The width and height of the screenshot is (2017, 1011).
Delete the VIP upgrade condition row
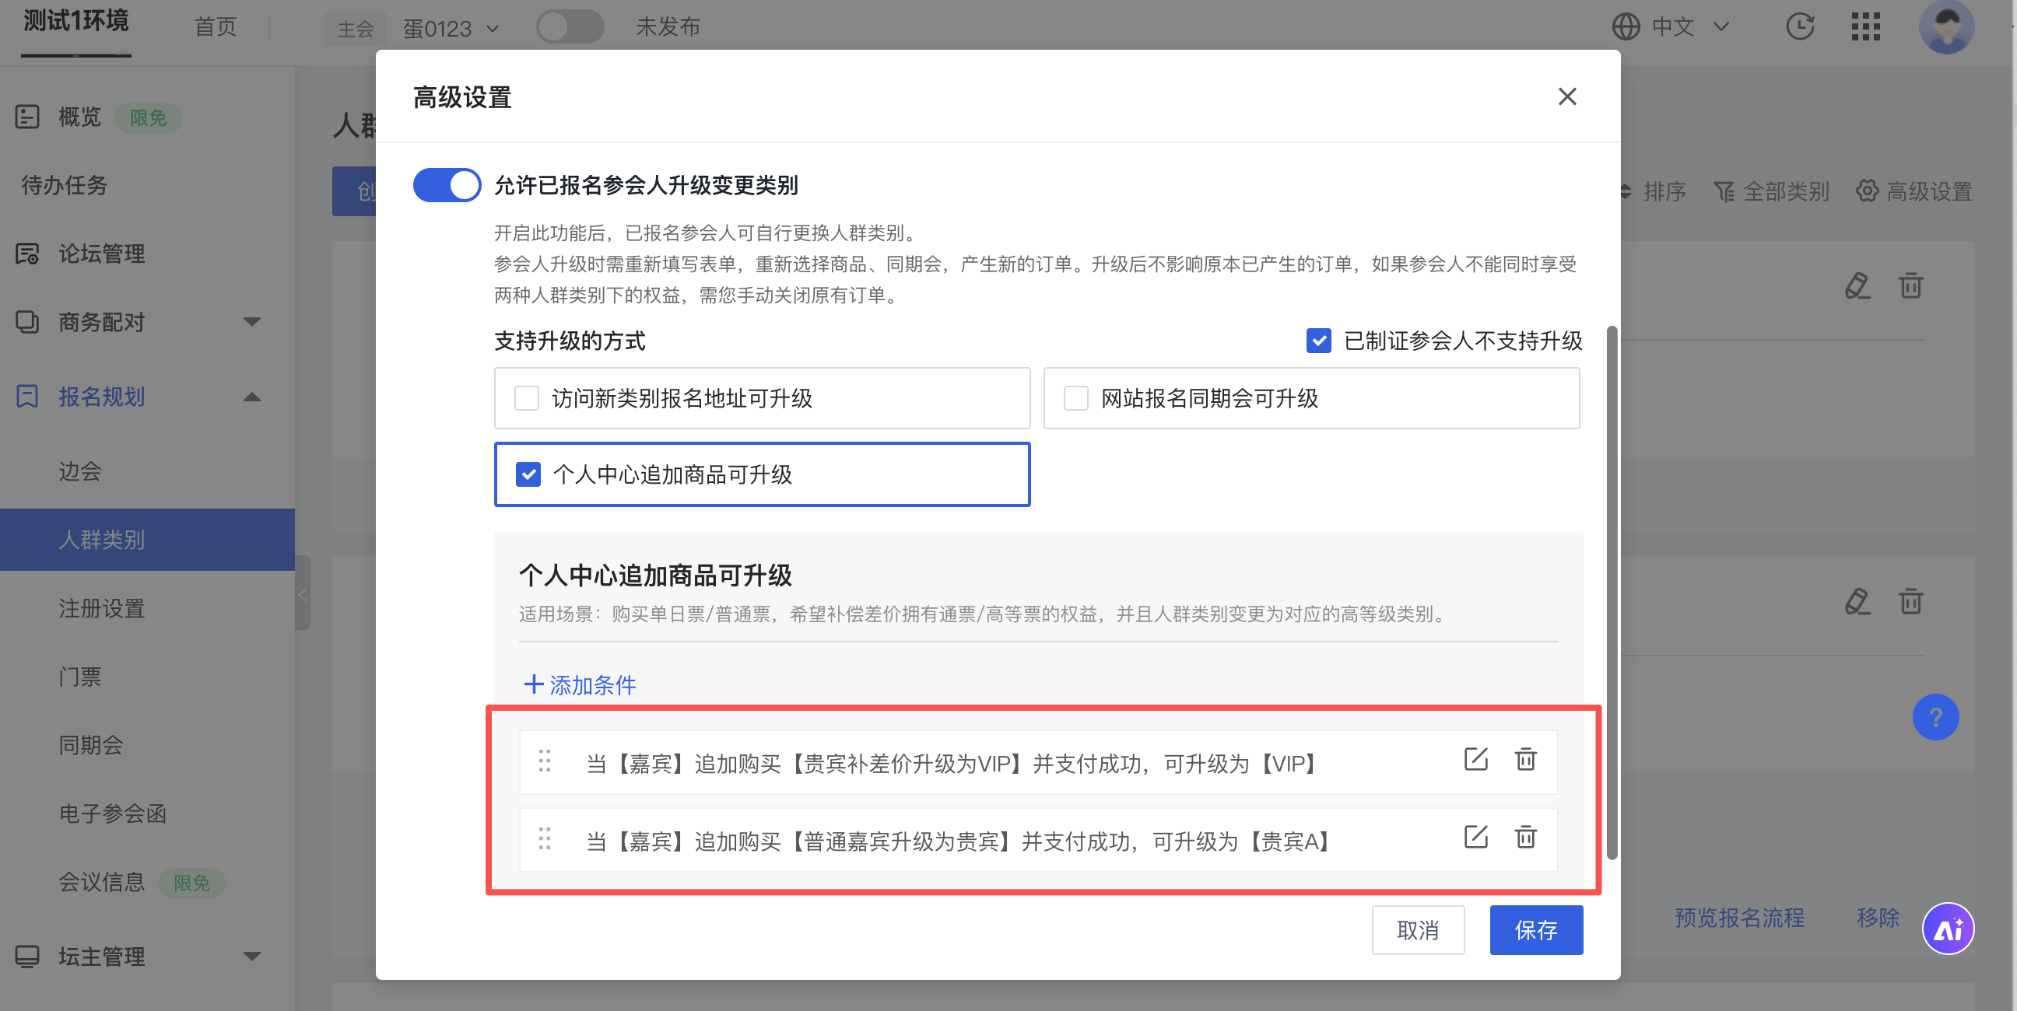(1524, 759)
